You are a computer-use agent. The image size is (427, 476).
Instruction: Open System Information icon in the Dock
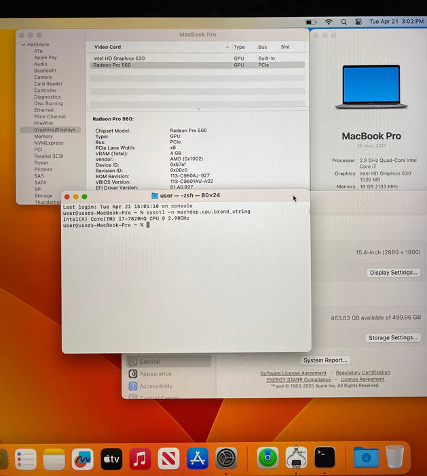click(296, 457)
